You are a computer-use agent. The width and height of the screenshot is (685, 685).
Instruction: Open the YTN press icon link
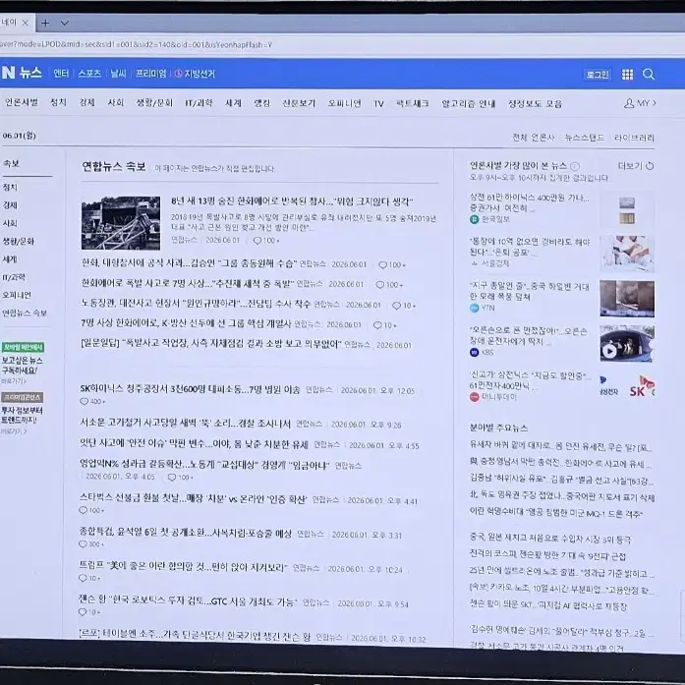(475, 308)
